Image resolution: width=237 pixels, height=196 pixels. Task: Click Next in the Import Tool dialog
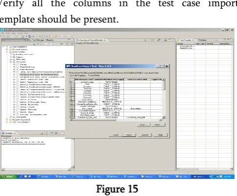click(129, 135)
